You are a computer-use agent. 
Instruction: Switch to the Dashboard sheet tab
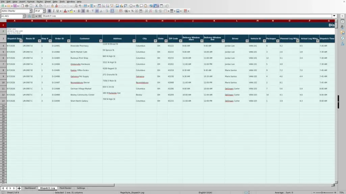point(30,188)
